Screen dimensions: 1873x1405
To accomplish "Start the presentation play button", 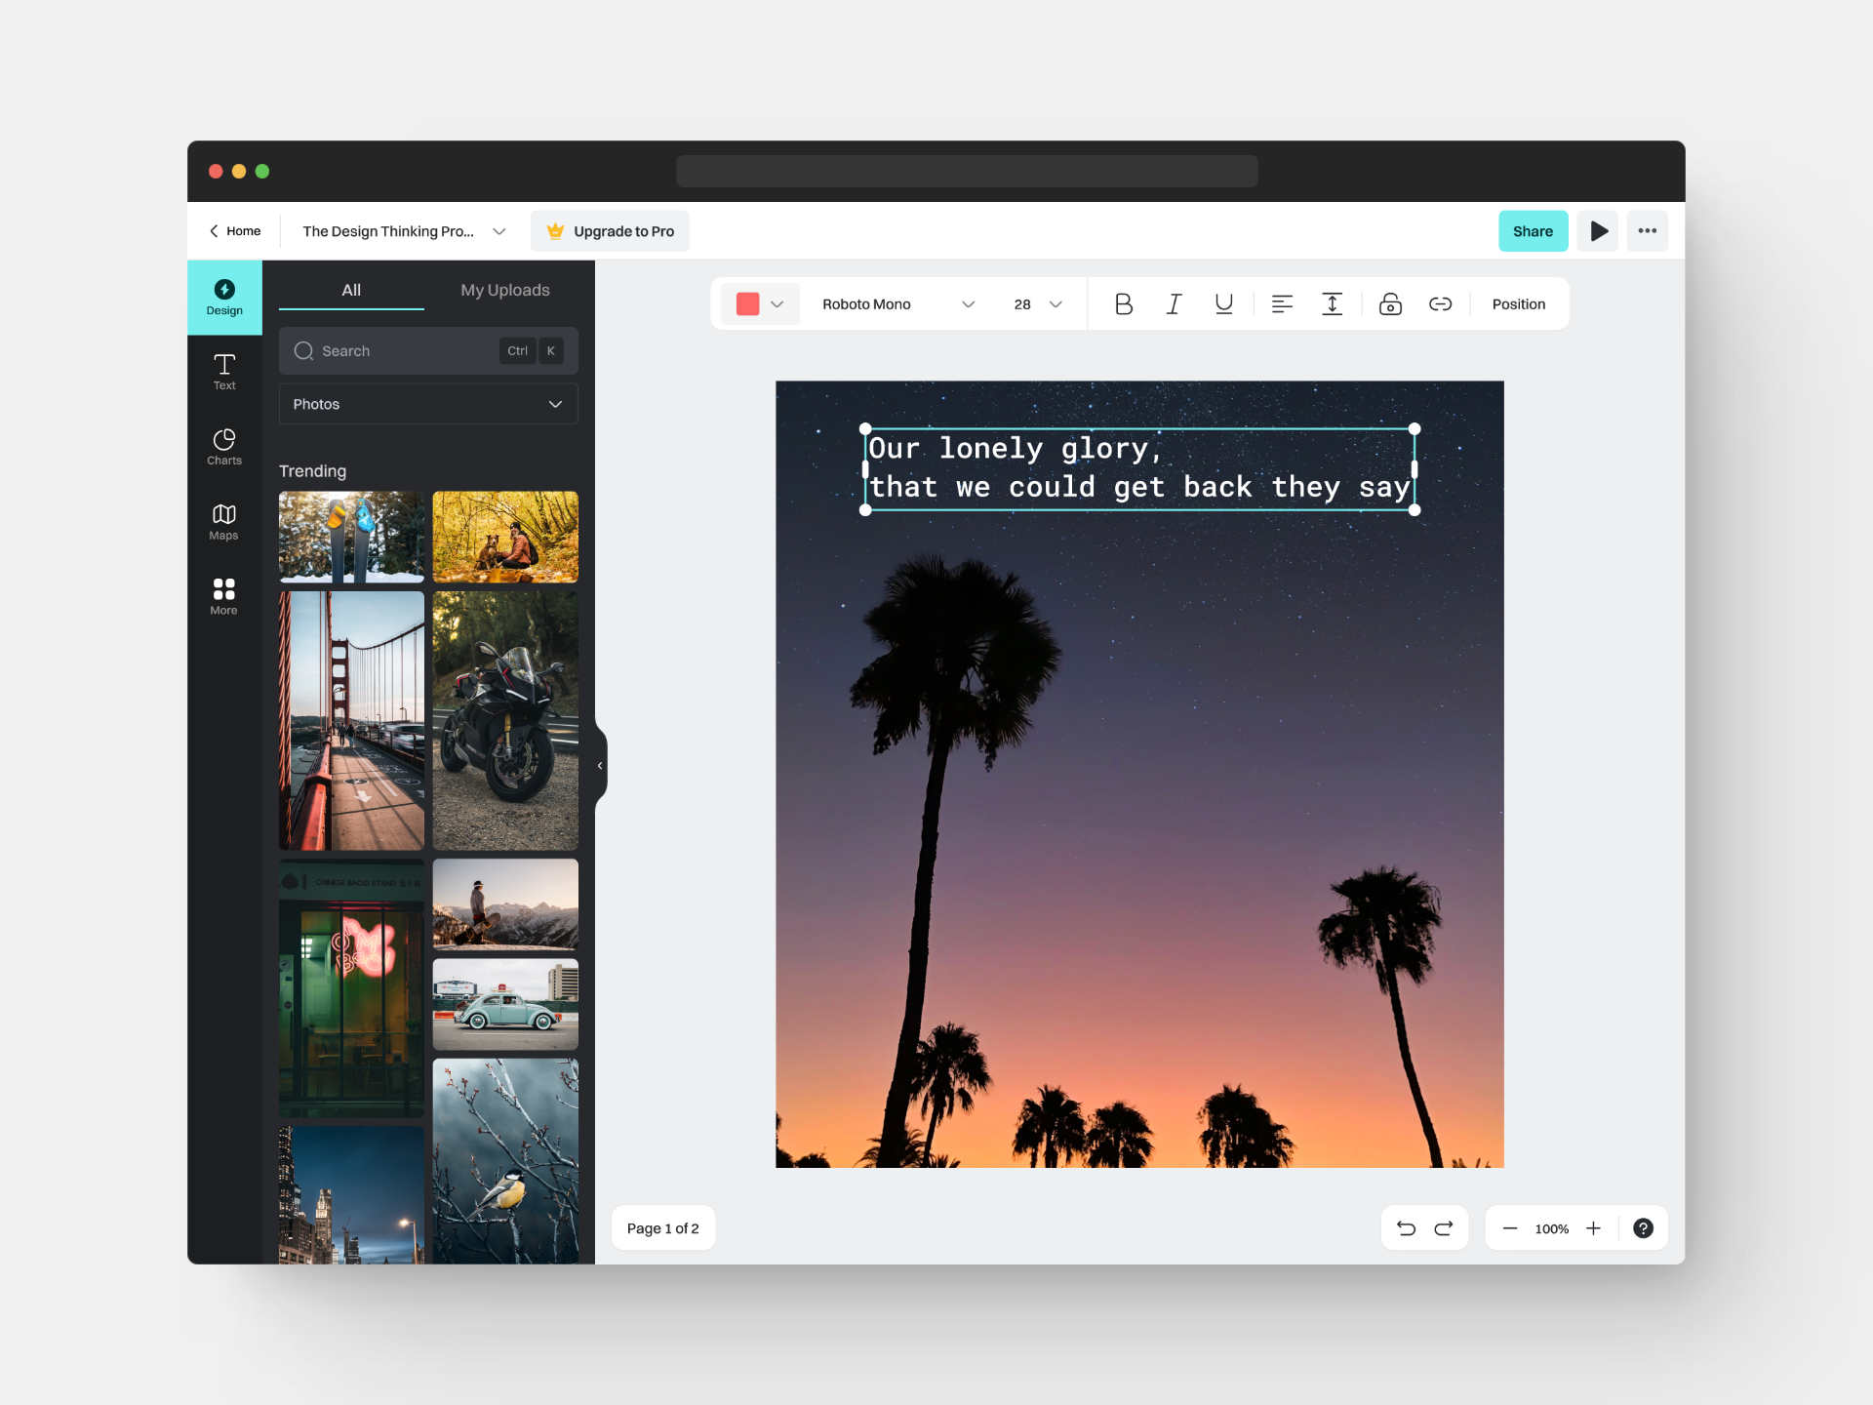I will pyautogui.click(x=1598, y=231).
